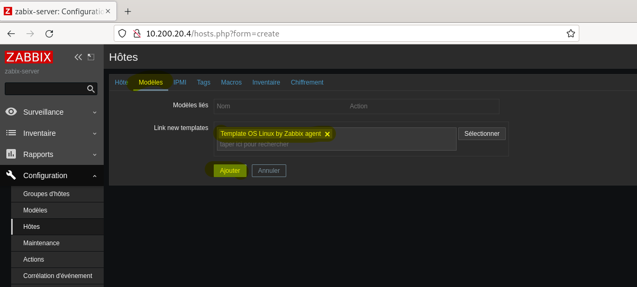Click the search magnifier icon in sidebar

(x=91, y=89)
